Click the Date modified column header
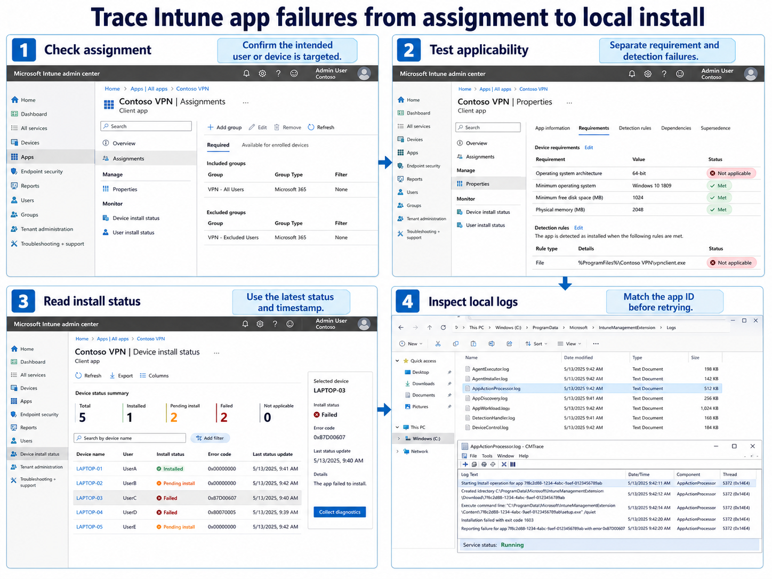Viewport: 772px width, 579px height. (x=578, y=358)
